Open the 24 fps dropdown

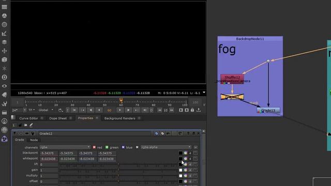pos(19,110)
